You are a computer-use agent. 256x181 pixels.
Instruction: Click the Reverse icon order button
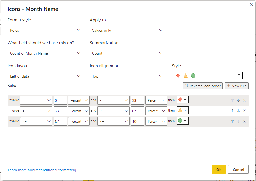click(x=203, y=86)
